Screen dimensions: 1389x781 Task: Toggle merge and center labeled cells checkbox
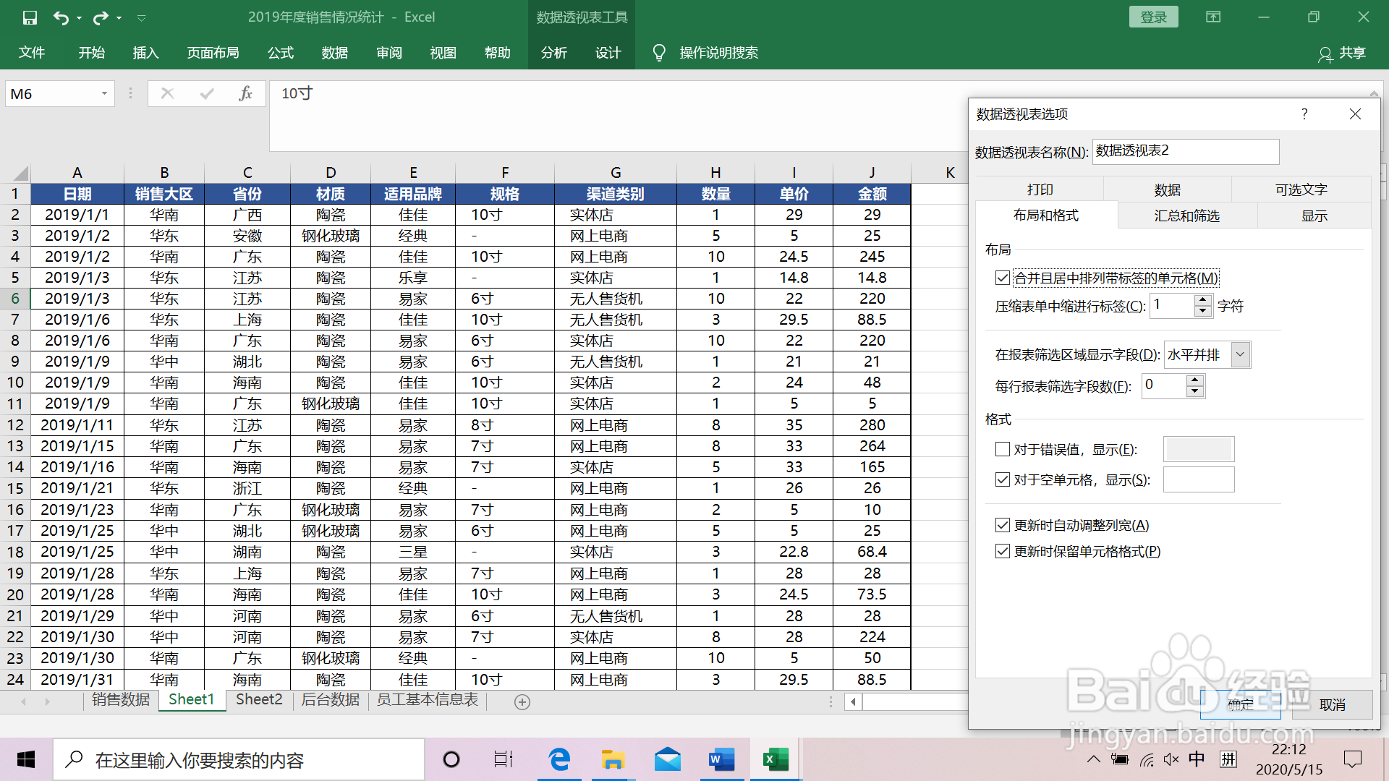coord(1003,278)
